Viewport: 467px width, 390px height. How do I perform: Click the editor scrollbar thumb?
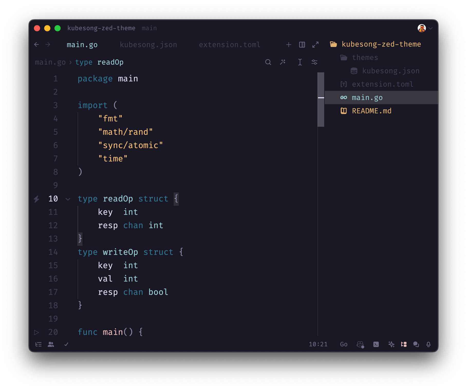(x=321, y=100)
